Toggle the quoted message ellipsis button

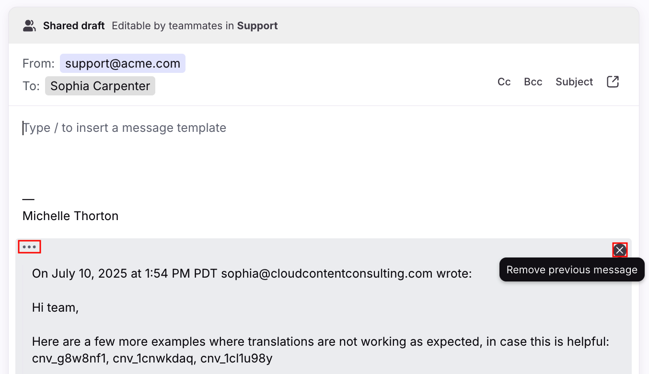[x=30, y=247]
